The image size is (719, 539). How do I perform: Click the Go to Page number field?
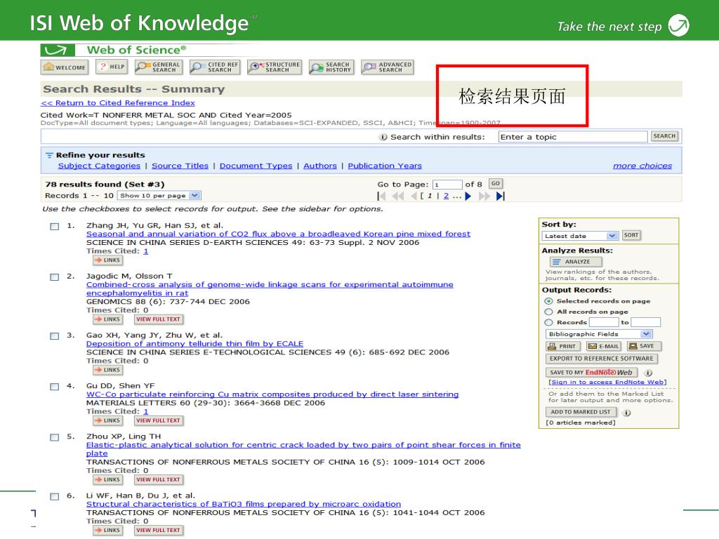click(x=447, y=185)
